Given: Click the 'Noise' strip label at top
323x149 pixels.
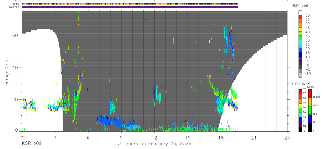Looking at the screenshot, I should (x=16, y=4).
